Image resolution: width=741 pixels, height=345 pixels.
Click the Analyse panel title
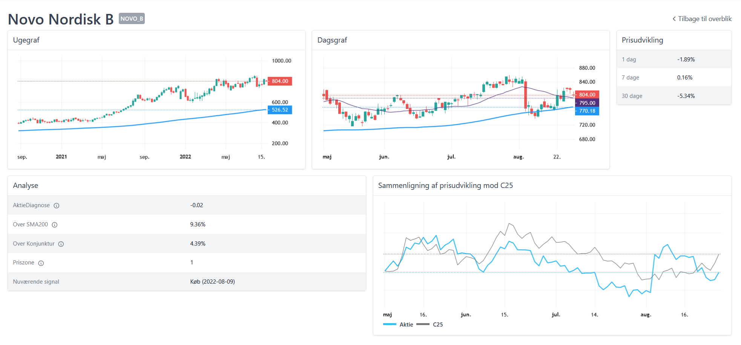[25, 185]
